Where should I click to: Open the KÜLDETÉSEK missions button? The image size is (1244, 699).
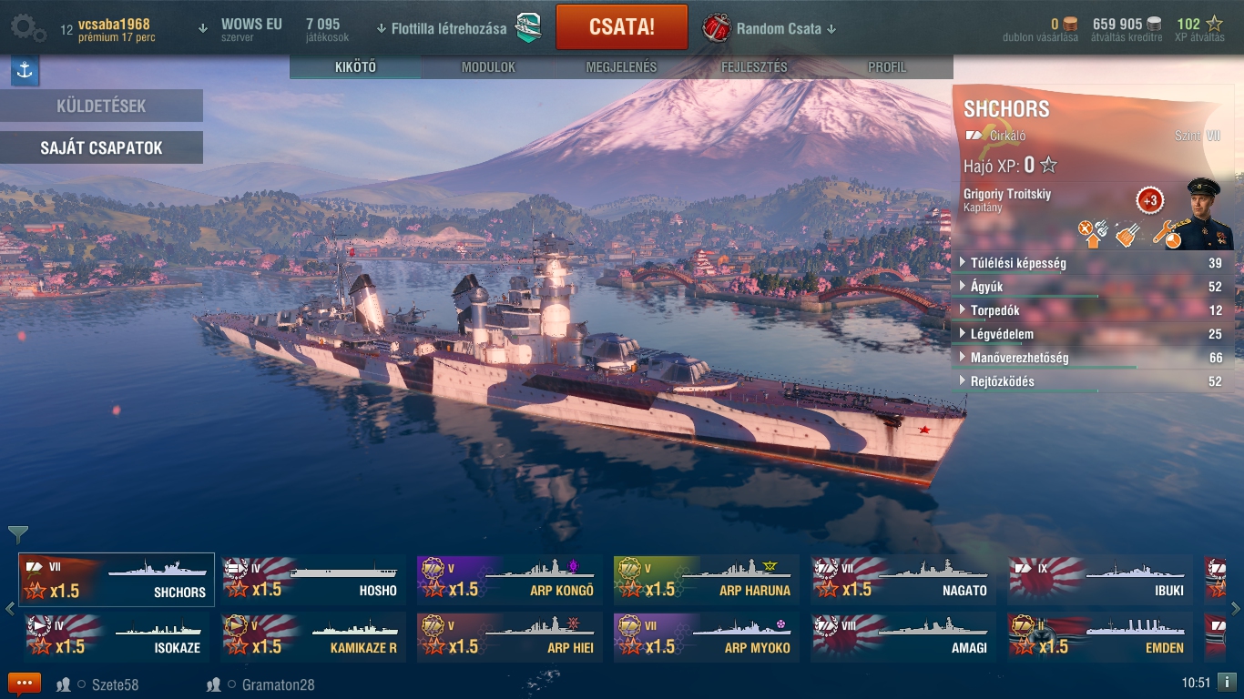[101, 106]
